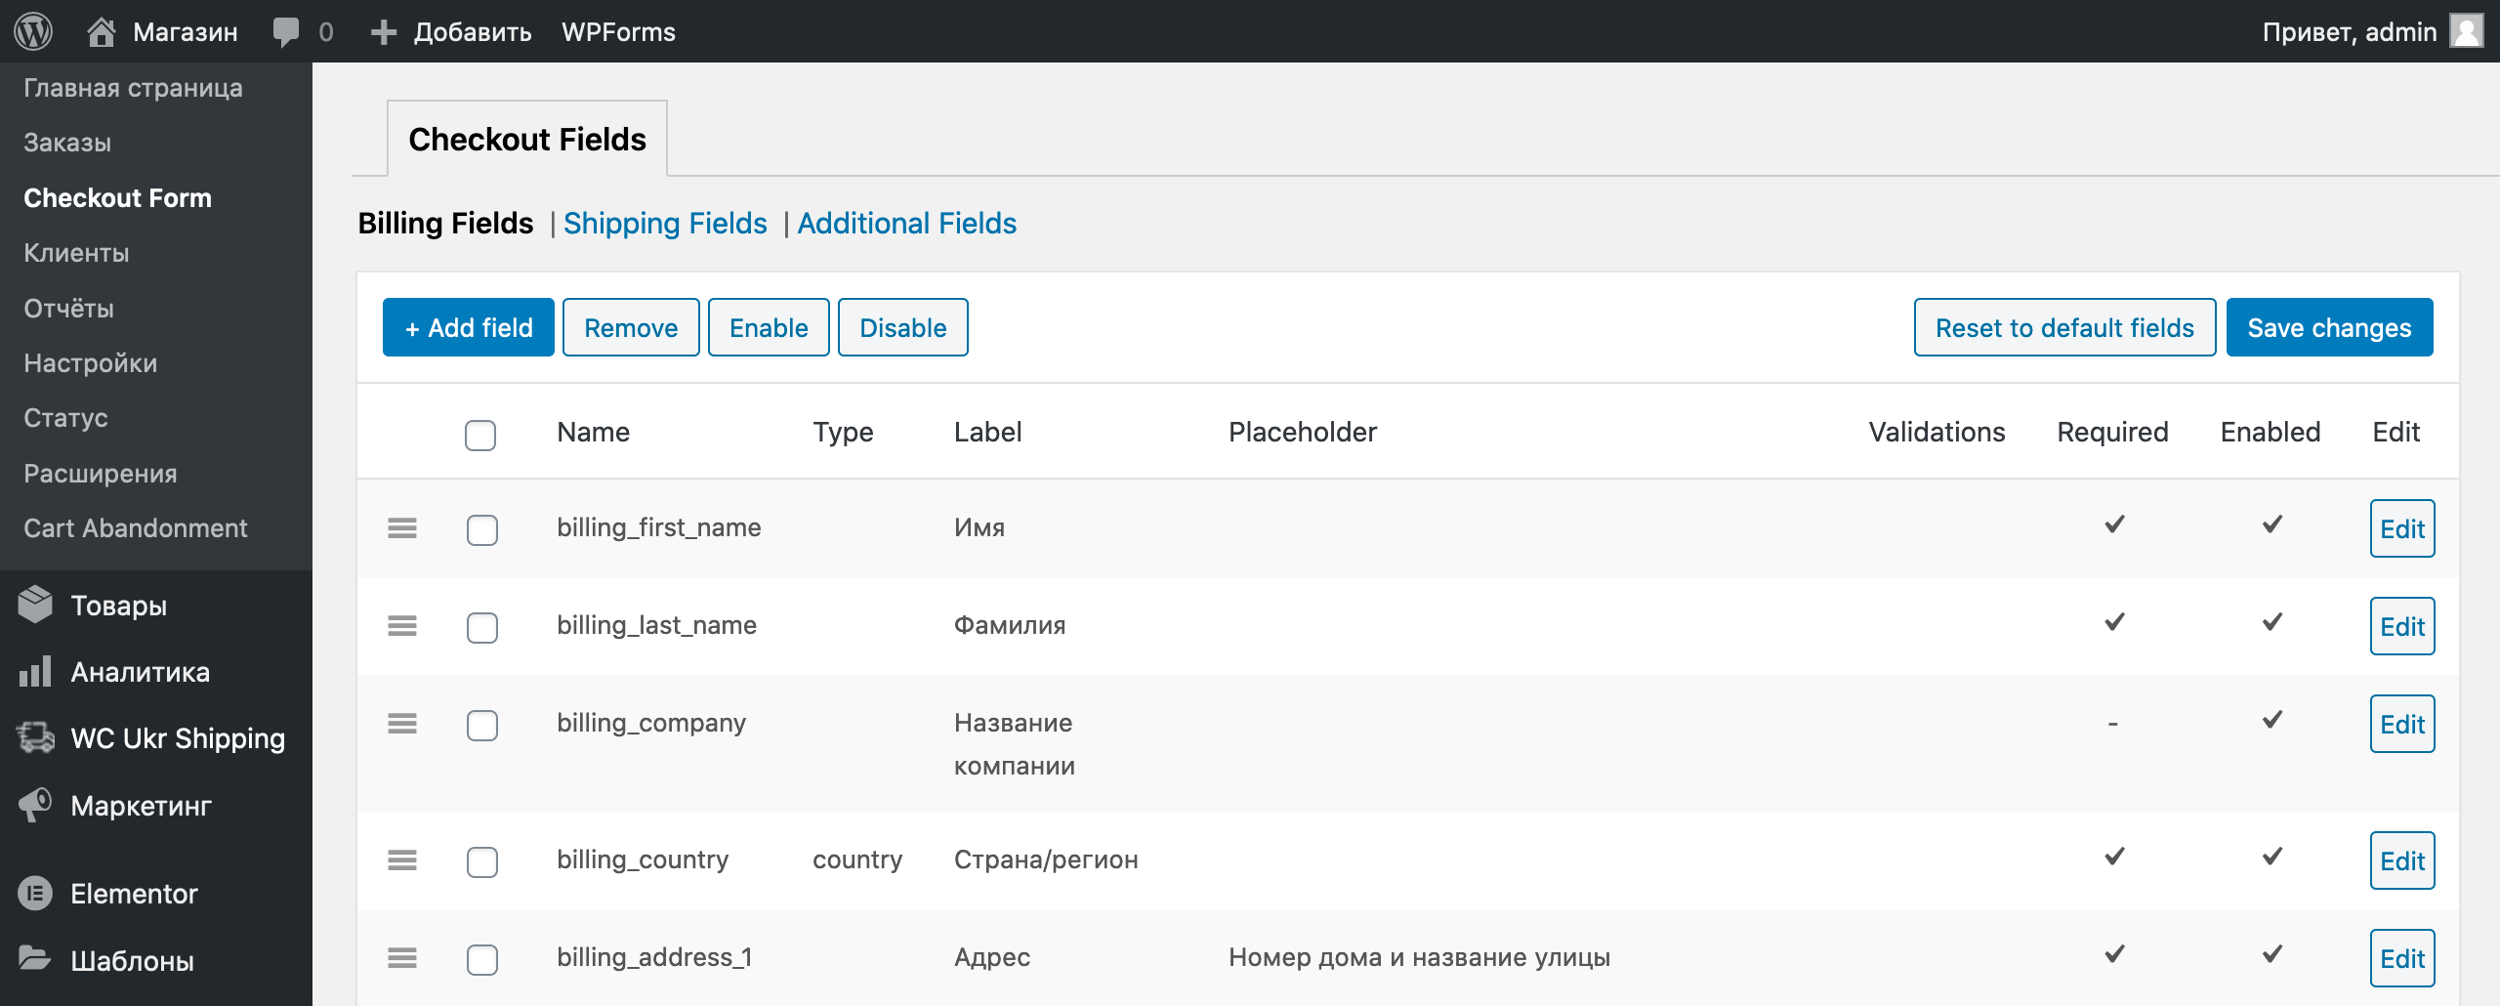This screenshot has height=1006, width=2500.
Task: Open Checkout Form sidebar item
Action: [117, 198]
